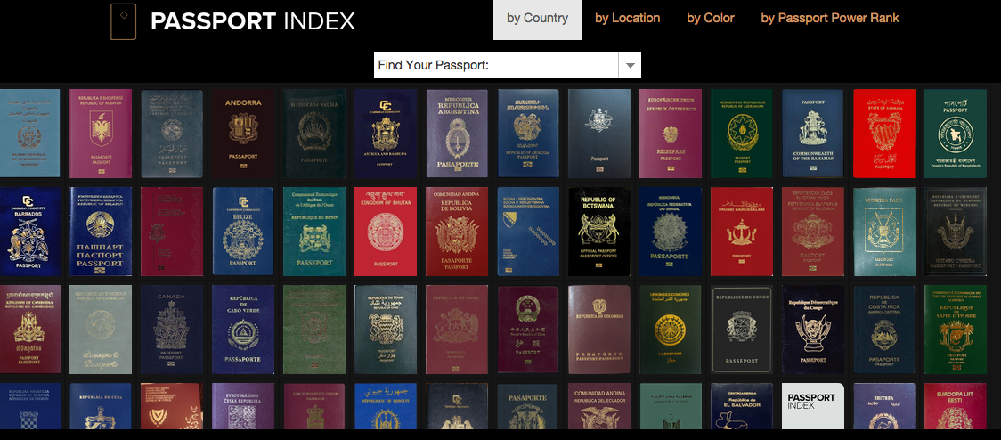Select the Belize passport cover

pyautogui.click(x=243, y=231)
